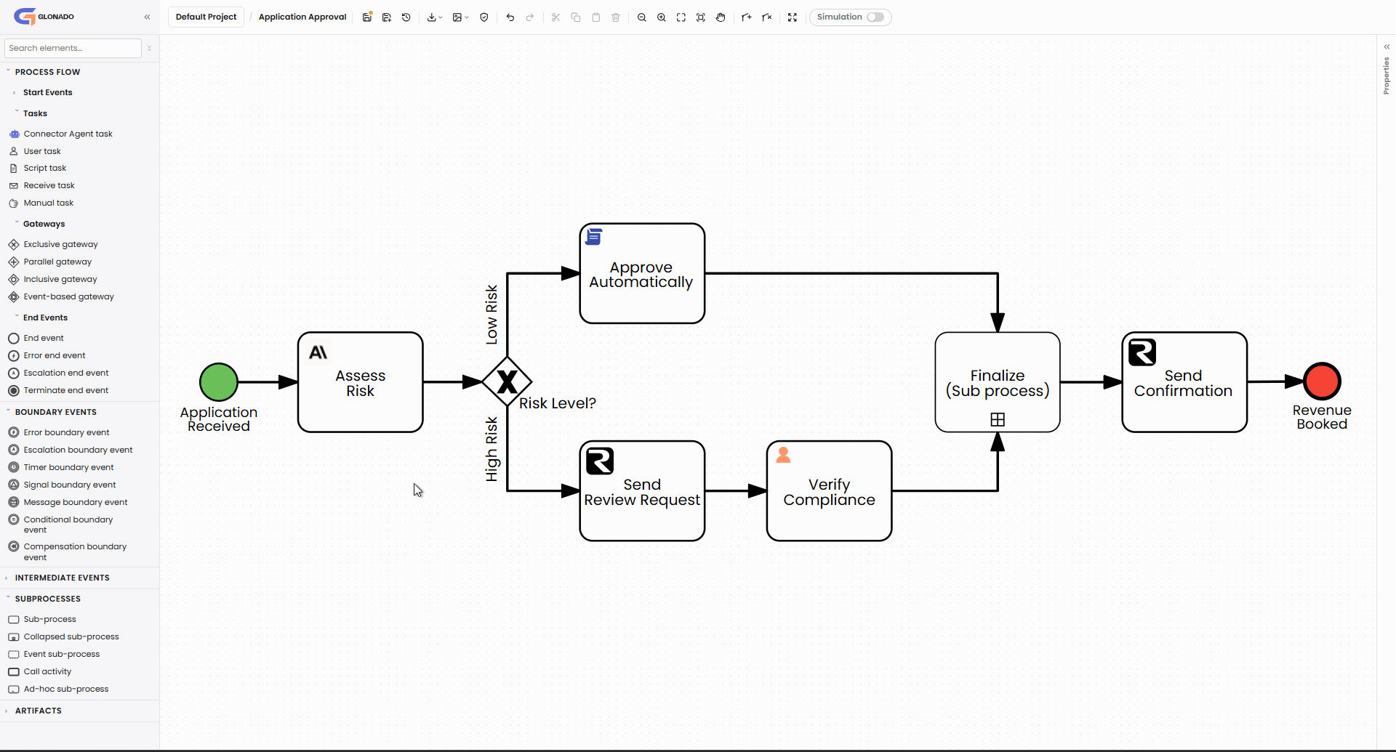
Task: Fit the diagram to the viewport
Action: [681, 17]
